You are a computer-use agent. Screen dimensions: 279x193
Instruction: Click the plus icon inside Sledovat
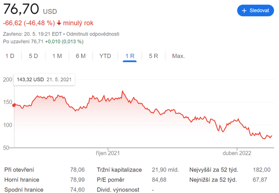(244, 11)
